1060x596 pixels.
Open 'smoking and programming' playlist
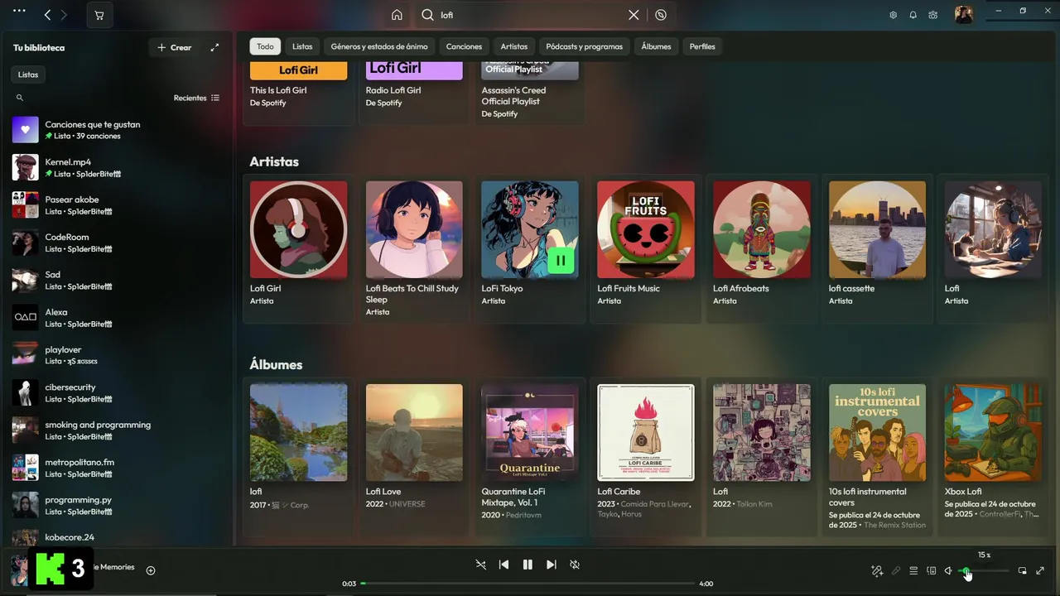[117, 430]
